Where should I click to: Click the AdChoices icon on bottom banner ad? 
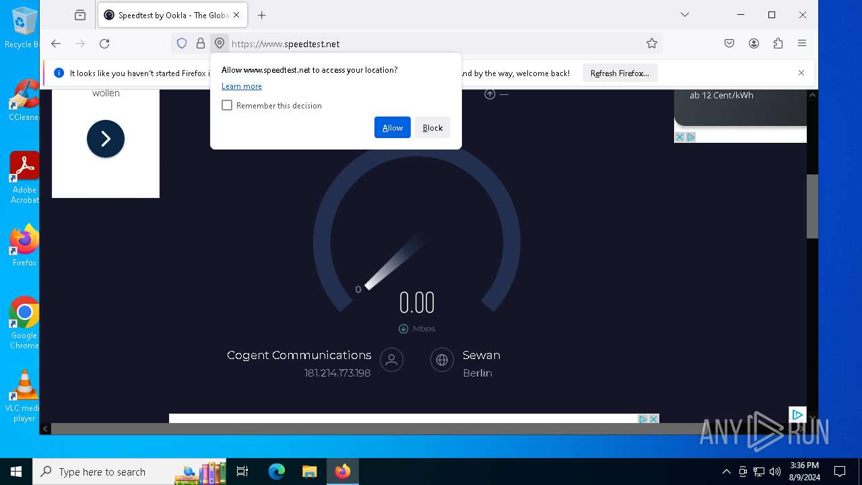pos(643,419)
